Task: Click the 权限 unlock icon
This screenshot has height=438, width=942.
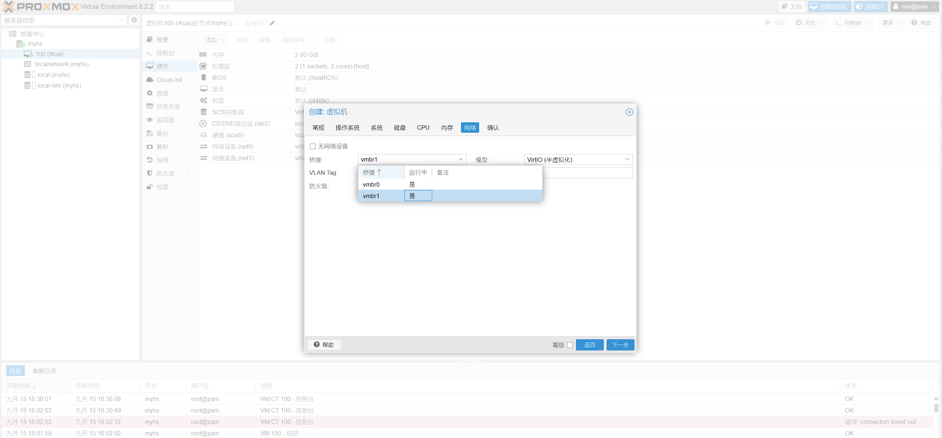Action: [150, 187]
